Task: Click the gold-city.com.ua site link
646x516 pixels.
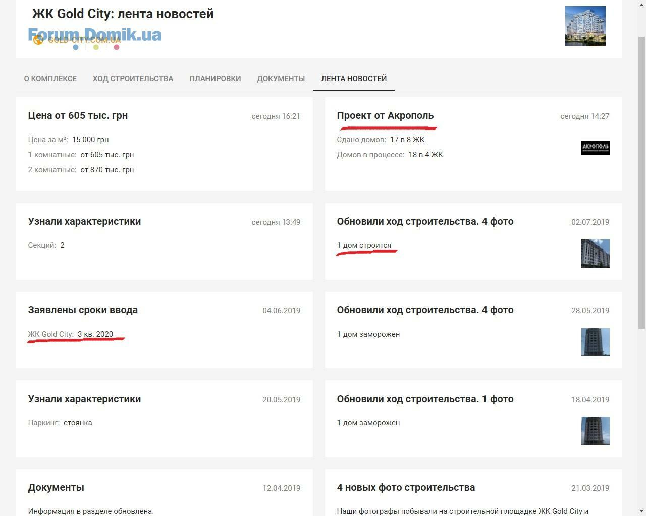Action: click(84, 40)
